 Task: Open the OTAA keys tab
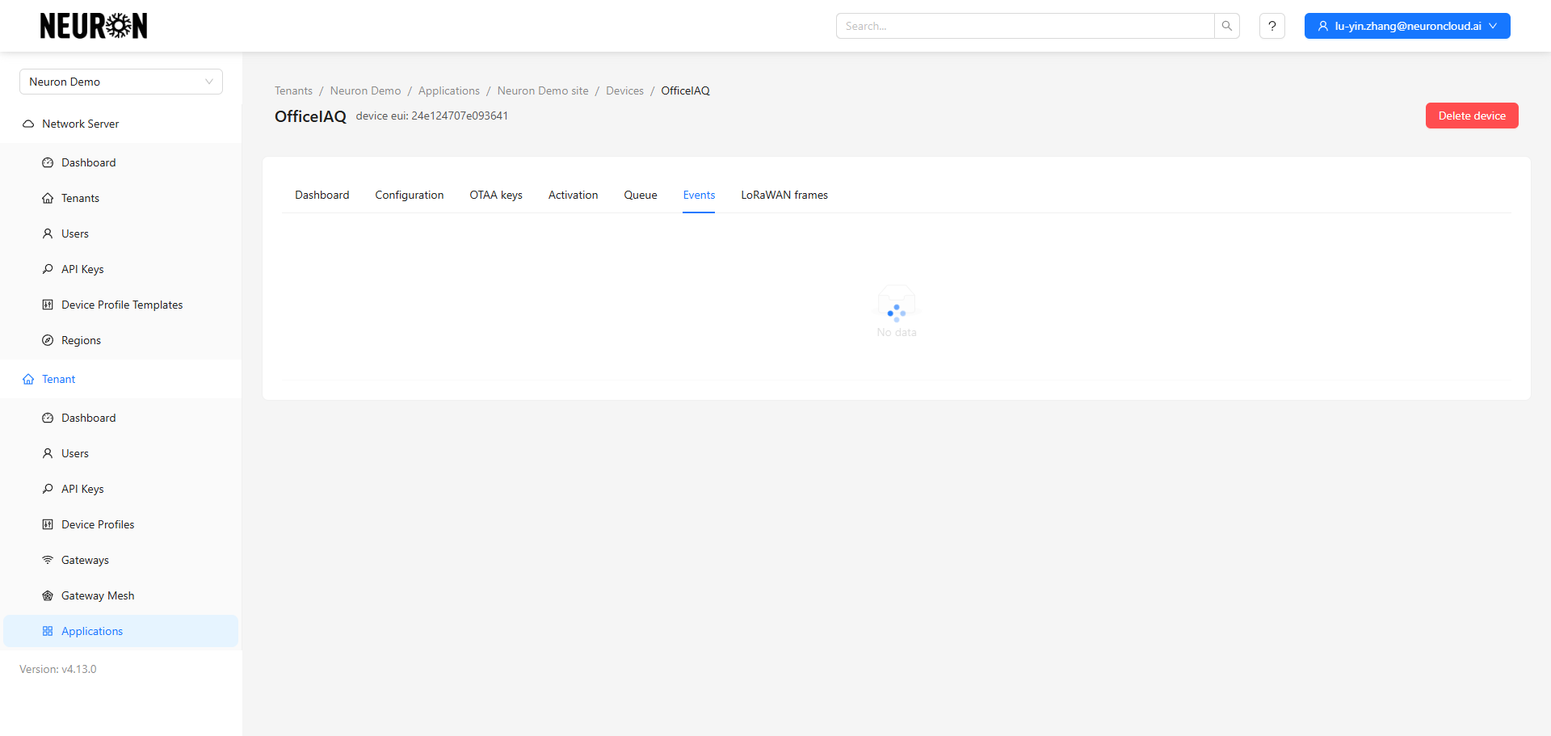coord(496,195)
